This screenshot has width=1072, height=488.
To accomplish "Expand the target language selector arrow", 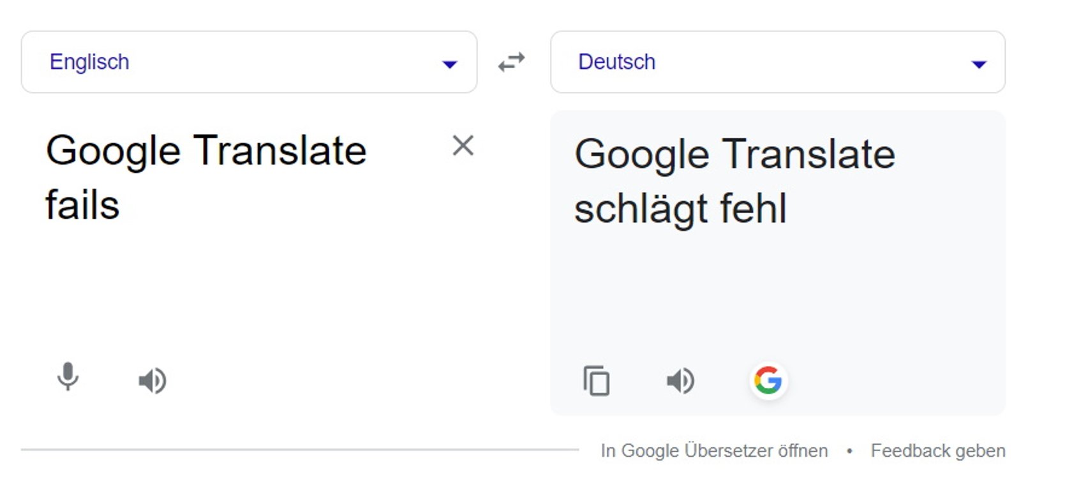I will tap(978, 64).
